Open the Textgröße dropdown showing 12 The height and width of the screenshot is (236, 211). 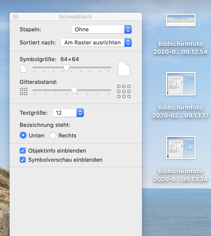pos(68,113)
